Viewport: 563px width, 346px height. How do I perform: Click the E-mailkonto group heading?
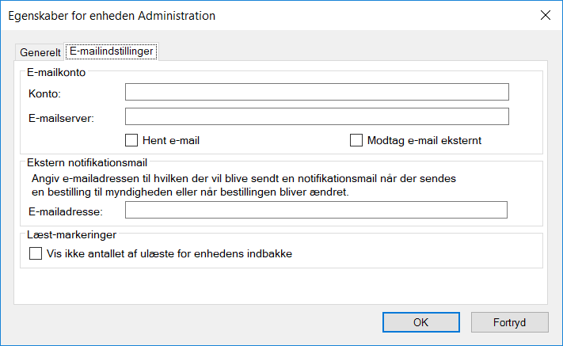56,72
